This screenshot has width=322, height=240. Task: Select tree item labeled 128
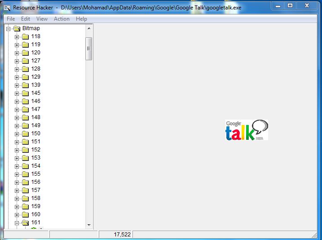click(36, 69)
